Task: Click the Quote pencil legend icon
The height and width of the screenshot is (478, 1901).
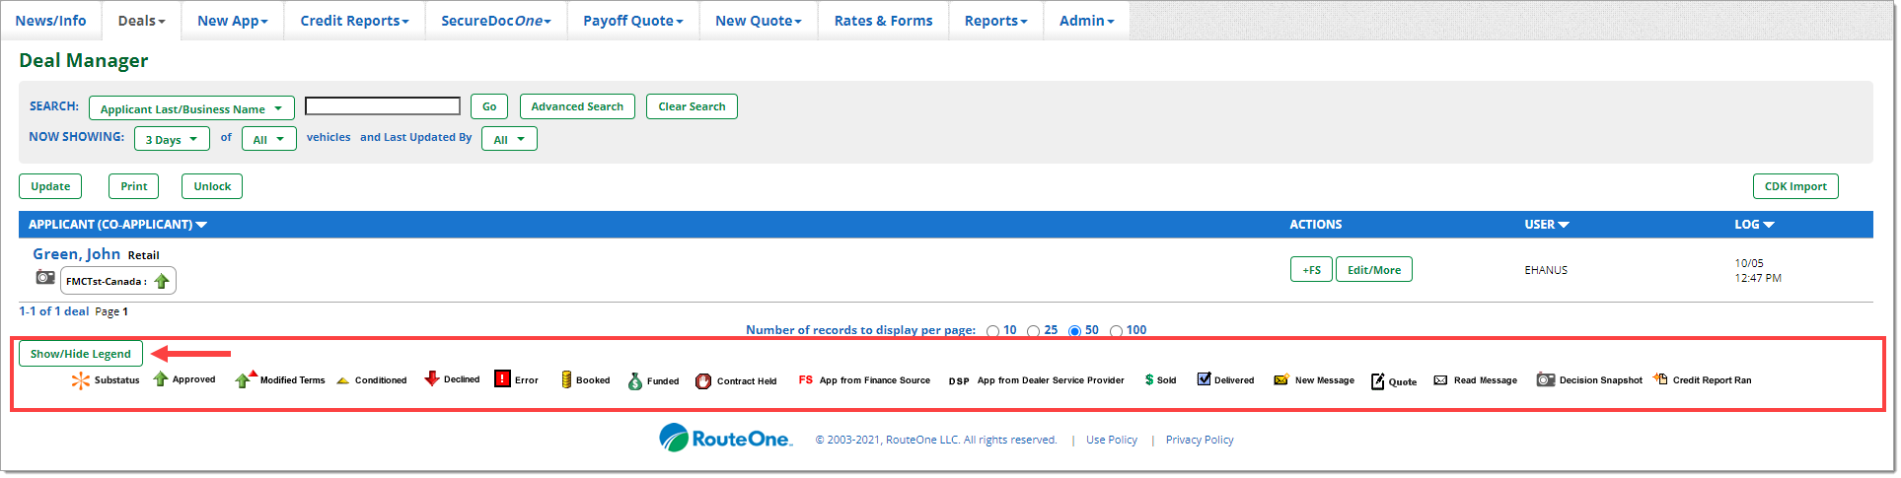Action: tap(1377, 380)
